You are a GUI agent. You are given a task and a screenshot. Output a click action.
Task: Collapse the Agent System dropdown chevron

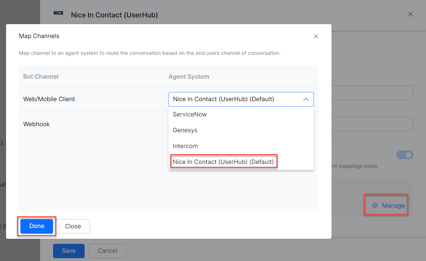[x=306, y=99]
